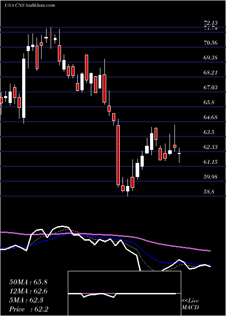Click the 50MA : 65.8 reading
Screen dimensions: 226x316
pos(28,282)
